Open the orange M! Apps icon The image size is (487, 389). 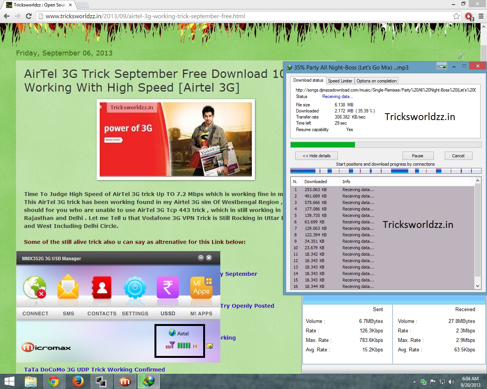coord(201,287)
